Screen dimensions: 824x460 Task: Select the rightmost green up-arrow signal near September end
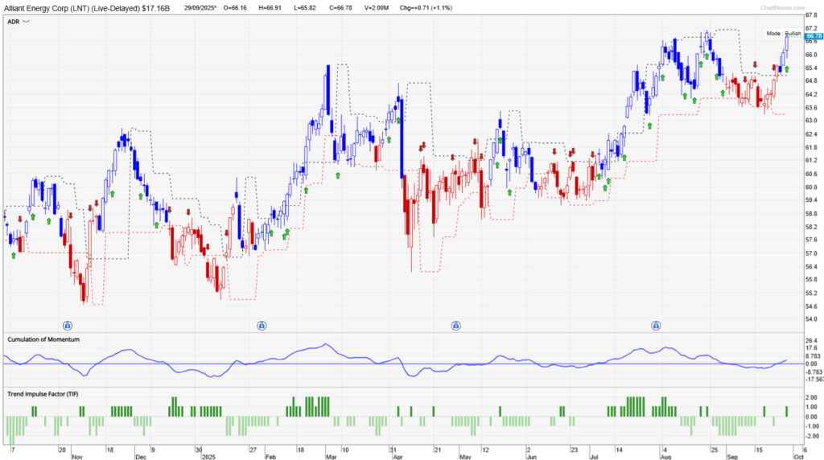point(787,70)
